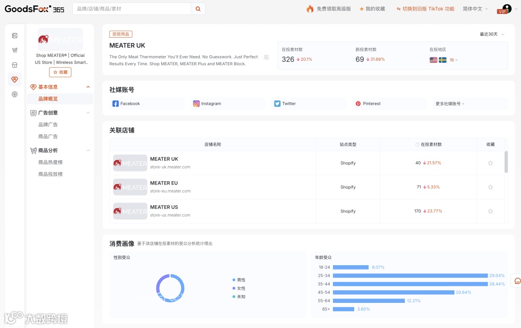Open the broadcast sidebar icon

click(14, 94)
